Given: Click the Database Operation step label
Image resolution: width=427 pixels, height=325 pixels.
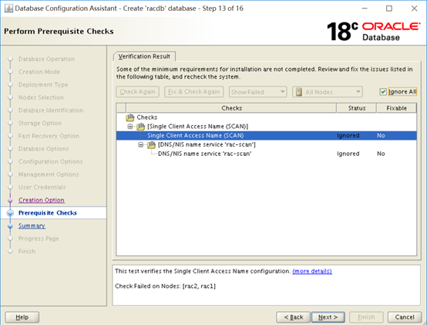Looking at the screenshot, I should tap(46, 59).
